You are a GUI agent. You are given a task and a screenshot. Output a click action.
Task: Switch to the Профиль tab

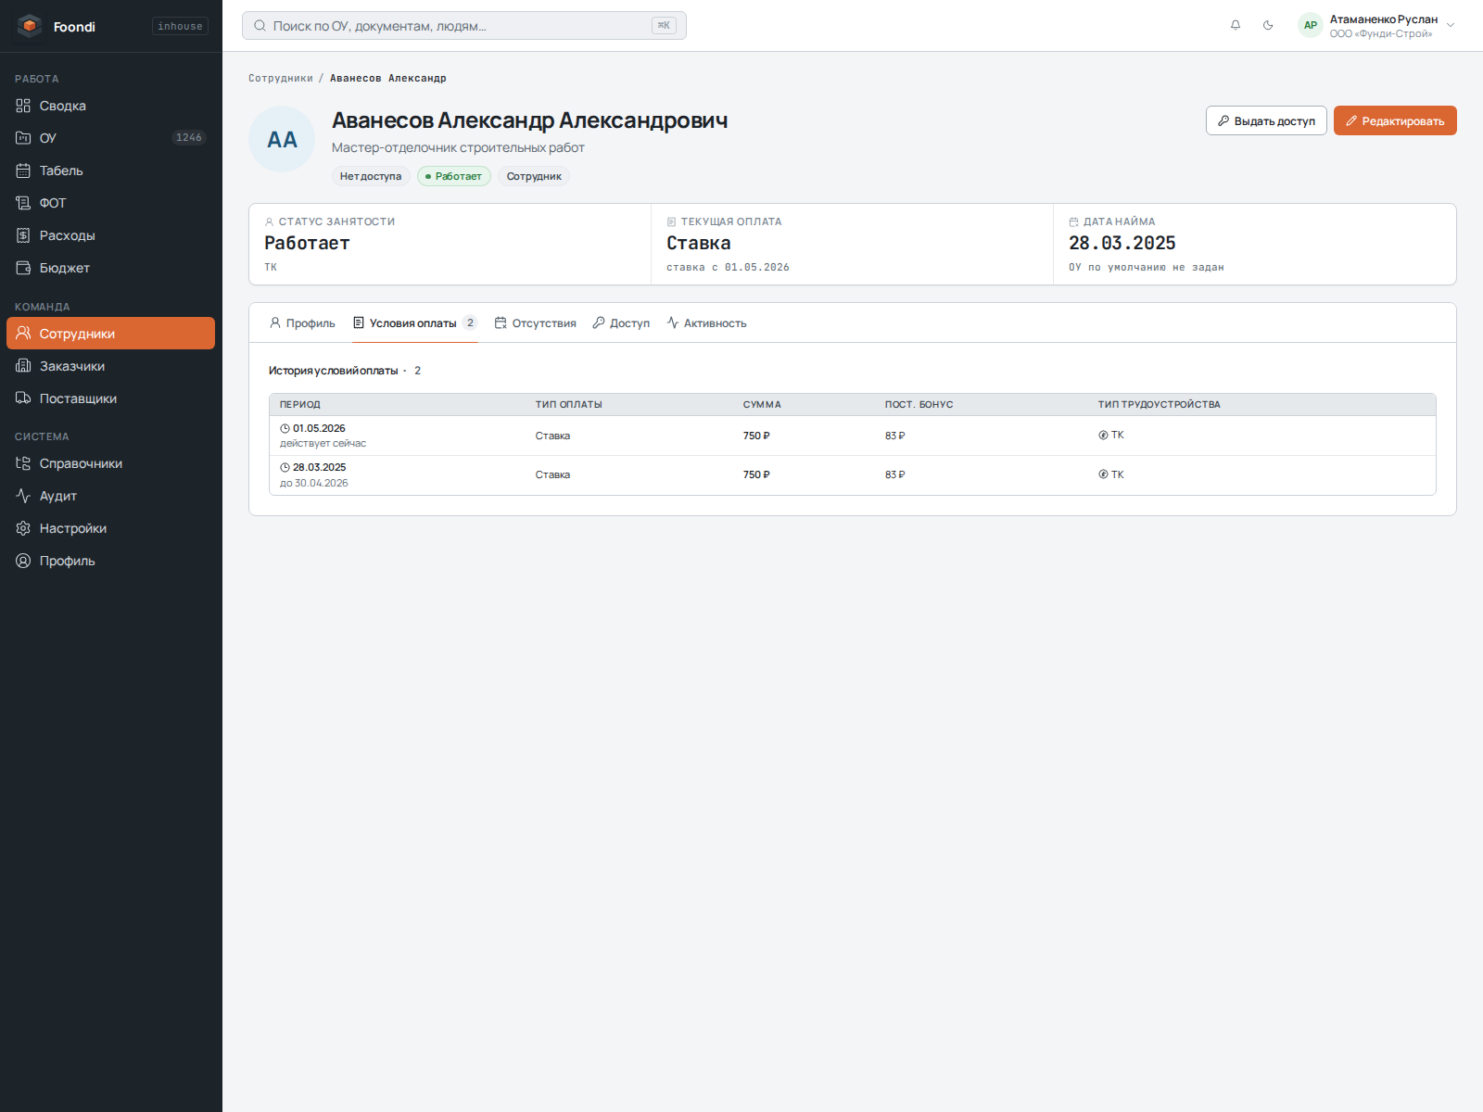tap(302, 323)
